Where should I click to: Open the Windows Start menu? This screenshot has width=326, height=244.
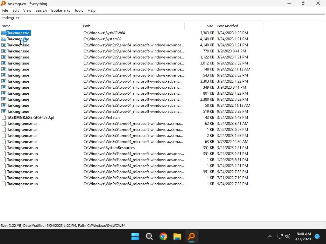tap(135, 236)
